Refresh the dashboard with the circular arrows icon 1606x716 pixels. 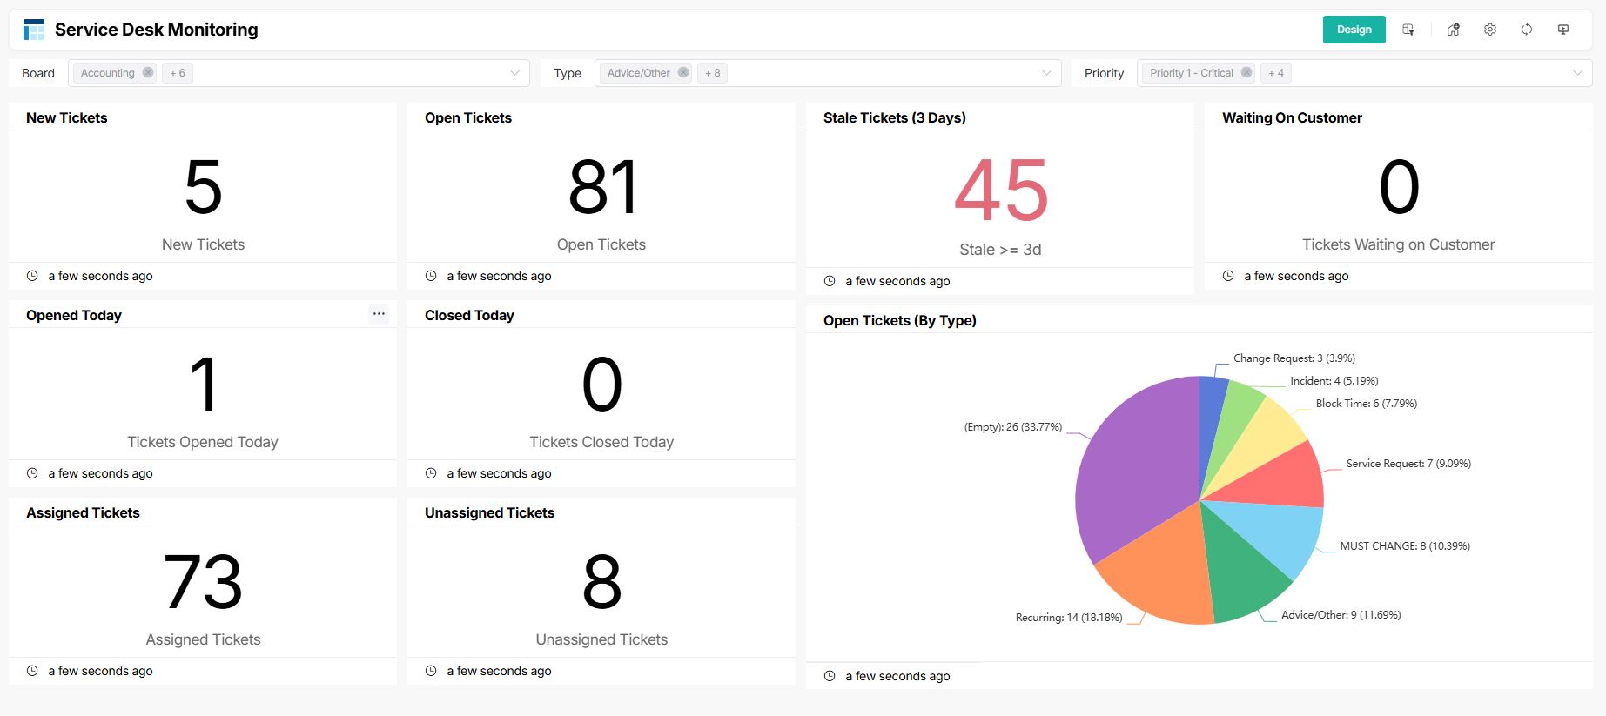point(1527,30)
